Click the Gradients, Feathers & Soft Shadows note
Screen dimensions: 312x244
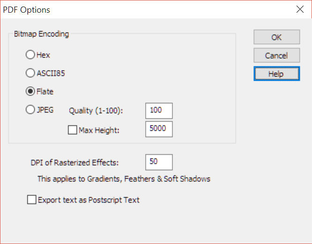(x=124, y=179)
